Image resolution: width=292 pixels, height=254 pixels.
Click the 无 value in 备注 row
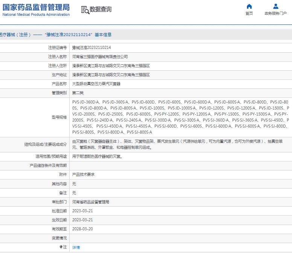[74, 193]
